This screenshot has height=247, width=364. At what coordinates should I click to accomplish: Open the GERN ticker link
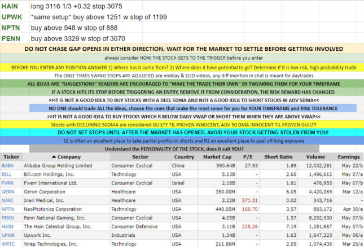(8, 192)
